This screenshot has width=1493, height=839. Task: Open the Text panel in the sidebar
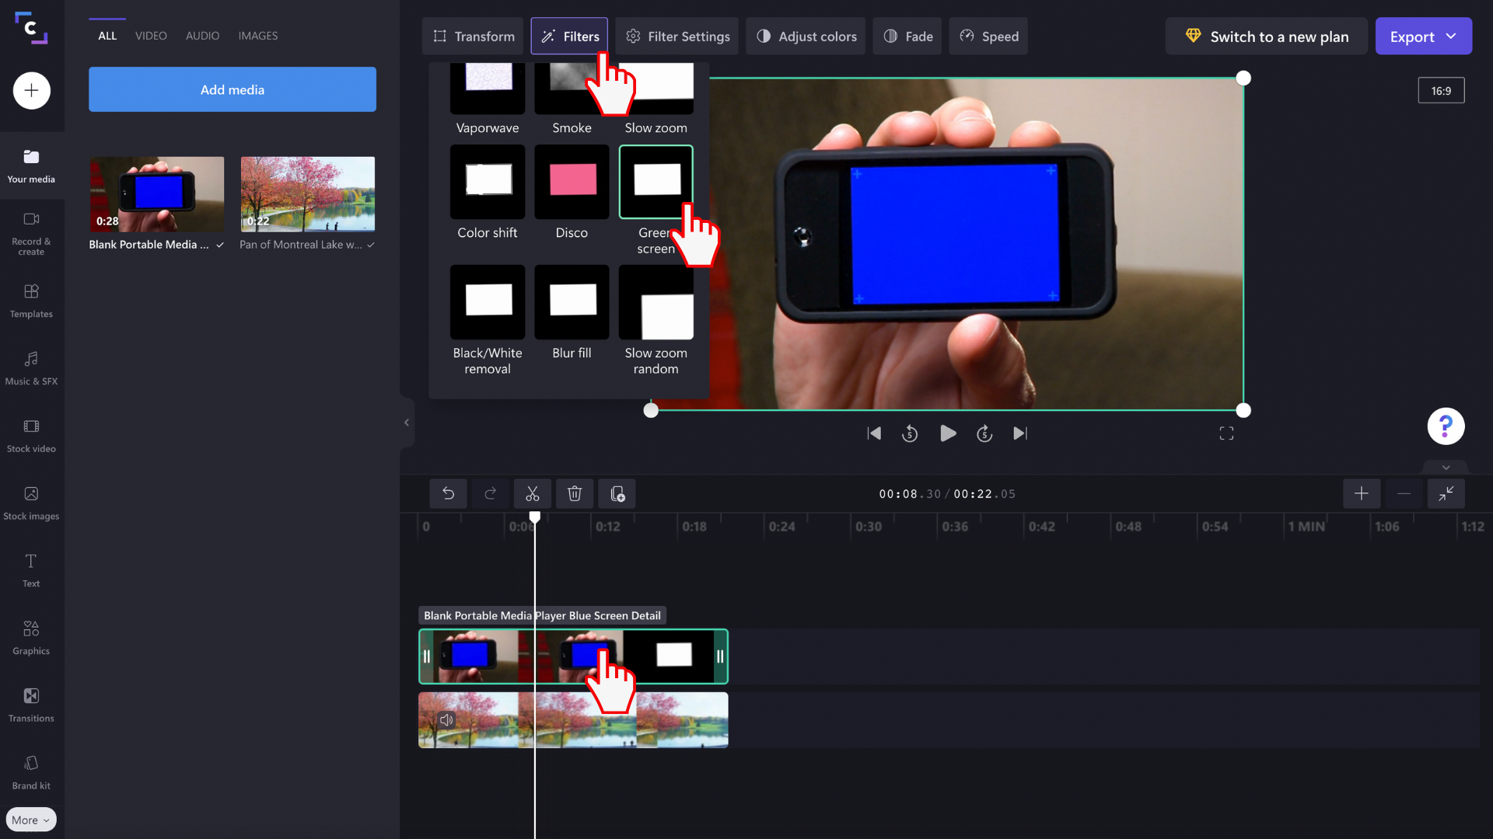click(31, 569)
